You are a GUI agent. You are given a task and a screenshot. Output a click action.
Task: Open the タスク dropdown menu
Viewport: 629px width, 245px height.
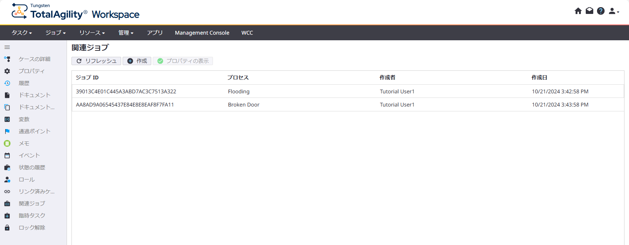(x=21, y=33)
